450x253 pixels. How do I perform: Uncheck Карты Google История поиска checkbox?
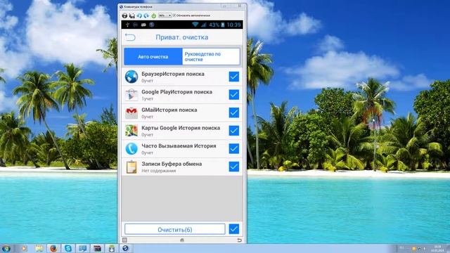(234, 131)
